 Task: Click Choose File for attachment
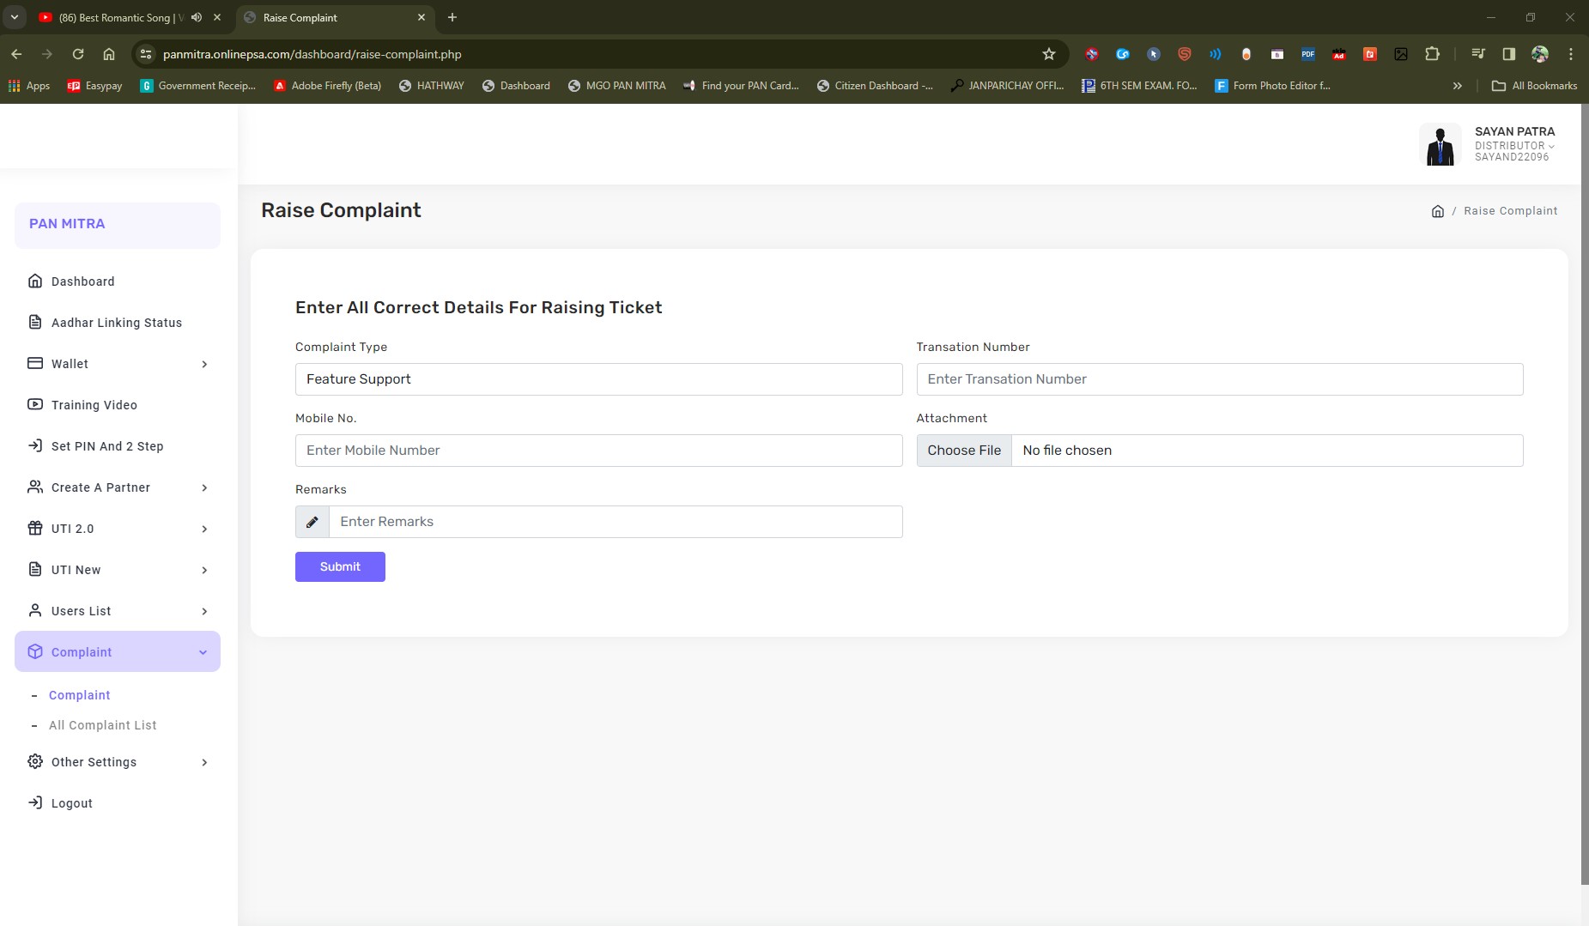click(x=964, y=451)
